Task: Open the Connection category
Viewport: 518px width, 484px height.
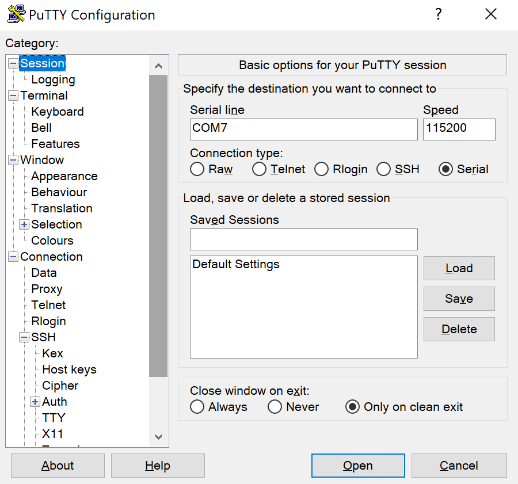Action: point(51,257)
